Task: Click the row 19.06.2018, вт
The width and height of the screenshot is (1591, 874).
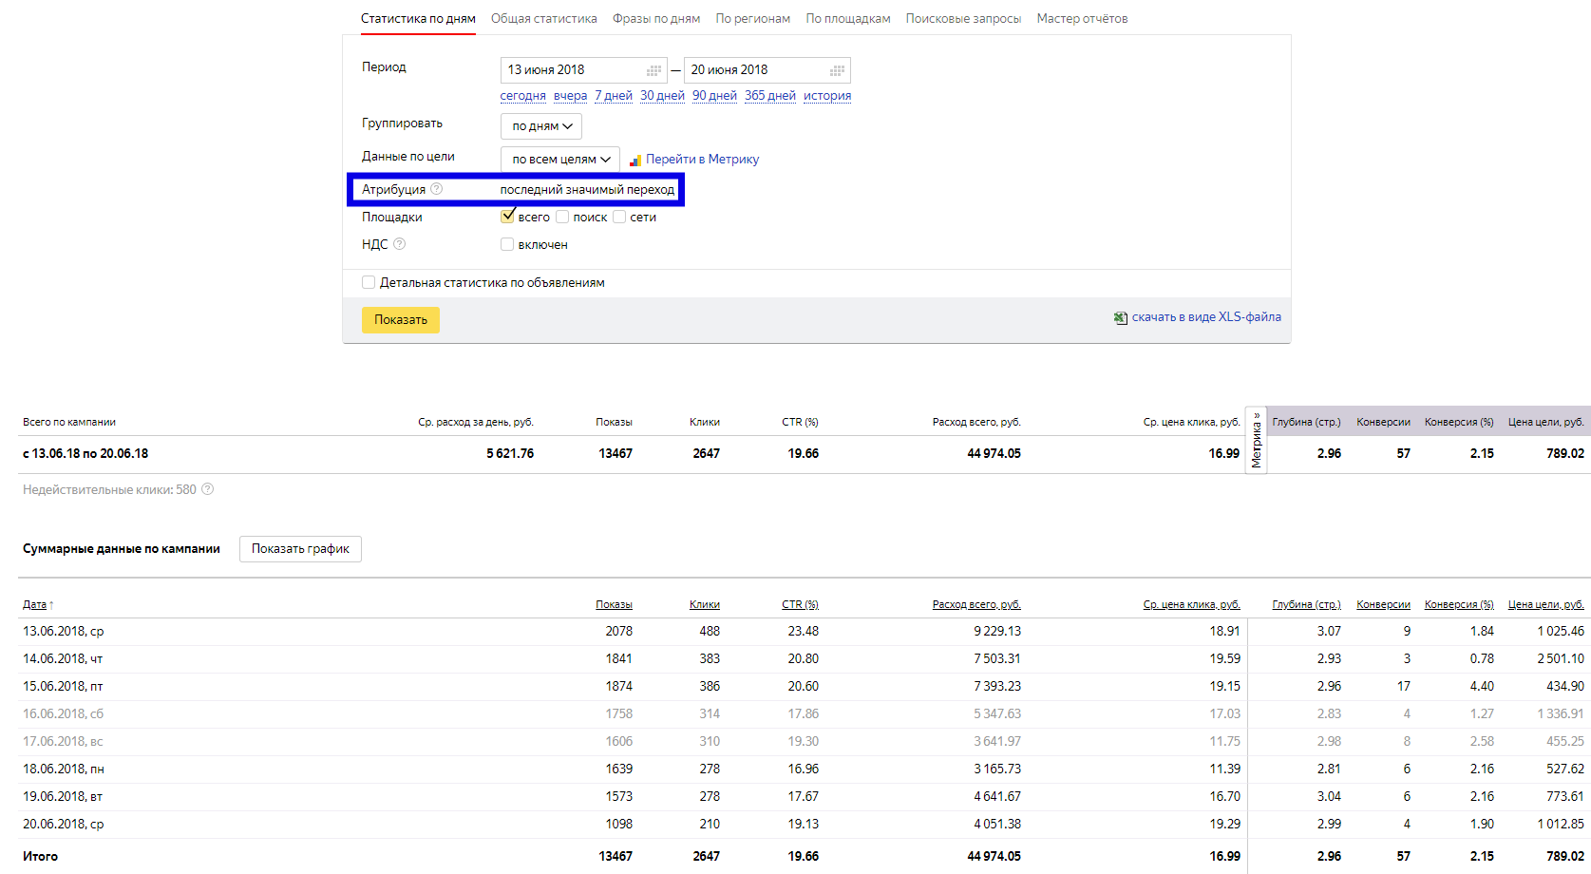Action: click(x=804, y=796)
